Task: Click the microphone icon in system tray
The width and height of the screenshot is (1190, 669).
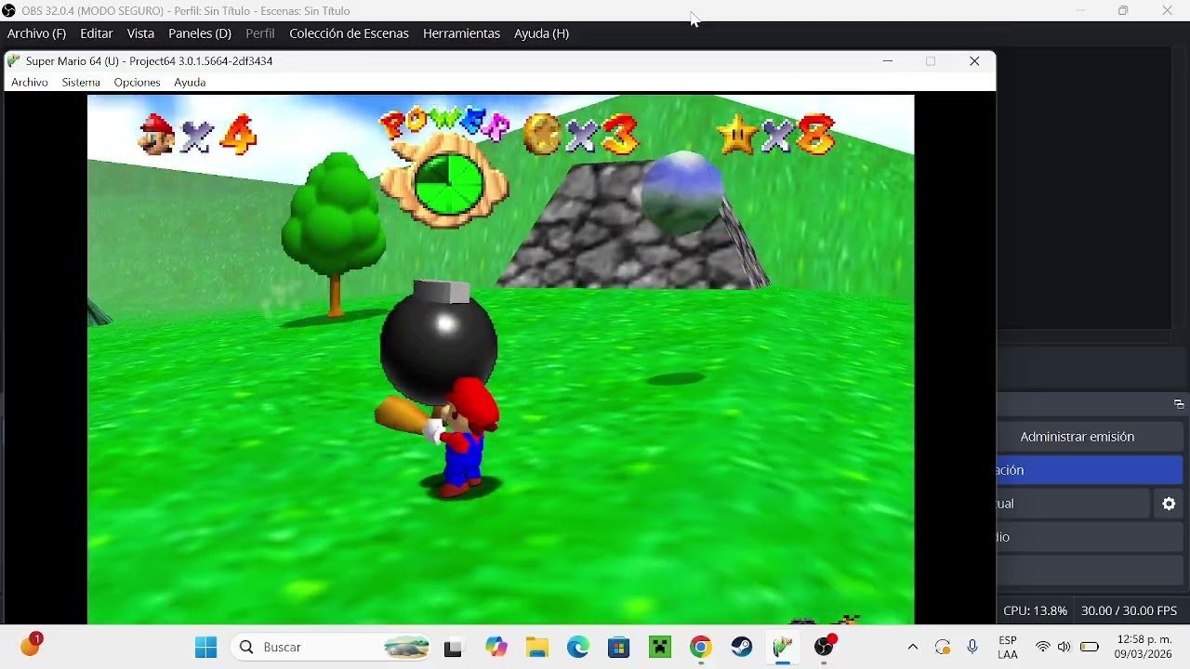Action: click(972, 647)
